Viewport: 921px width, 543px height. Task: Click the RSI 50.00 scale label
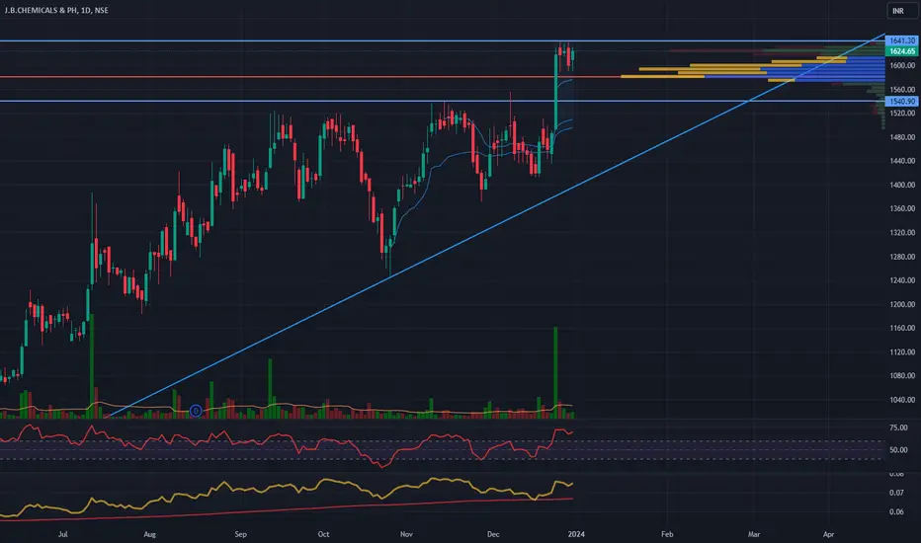point(898,449)
